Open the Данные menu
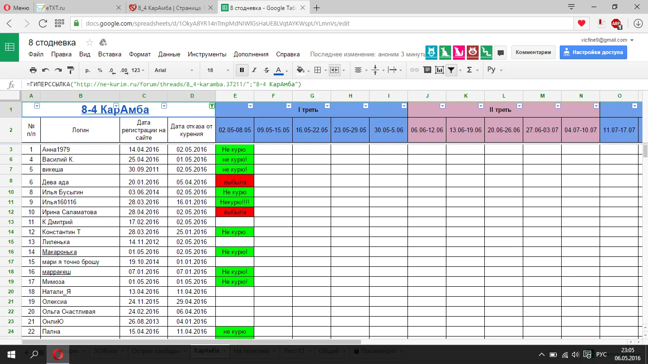The height and width of the screenshot is (364, 648). point(169,54)
